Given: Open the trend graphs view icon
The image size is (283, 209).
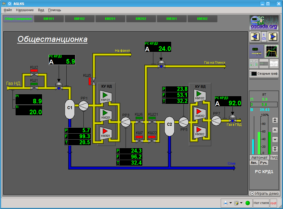Looking at the screenshot, I should tap(272, 51).
